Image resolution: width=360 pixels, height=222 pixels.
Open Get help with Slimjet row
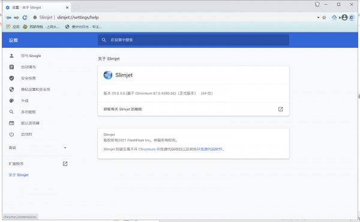point(193,109)
